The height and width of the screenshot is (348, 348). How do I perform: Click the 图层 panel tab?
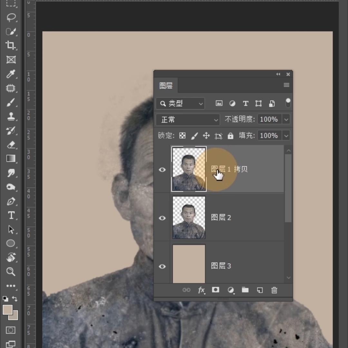(x=166, y=85)
